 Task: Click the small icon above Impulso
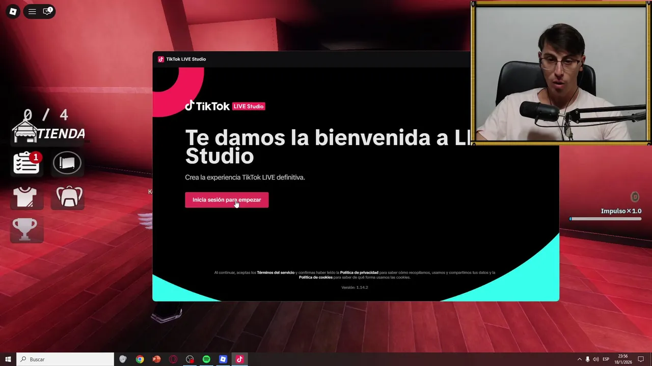tap(635, 197)
